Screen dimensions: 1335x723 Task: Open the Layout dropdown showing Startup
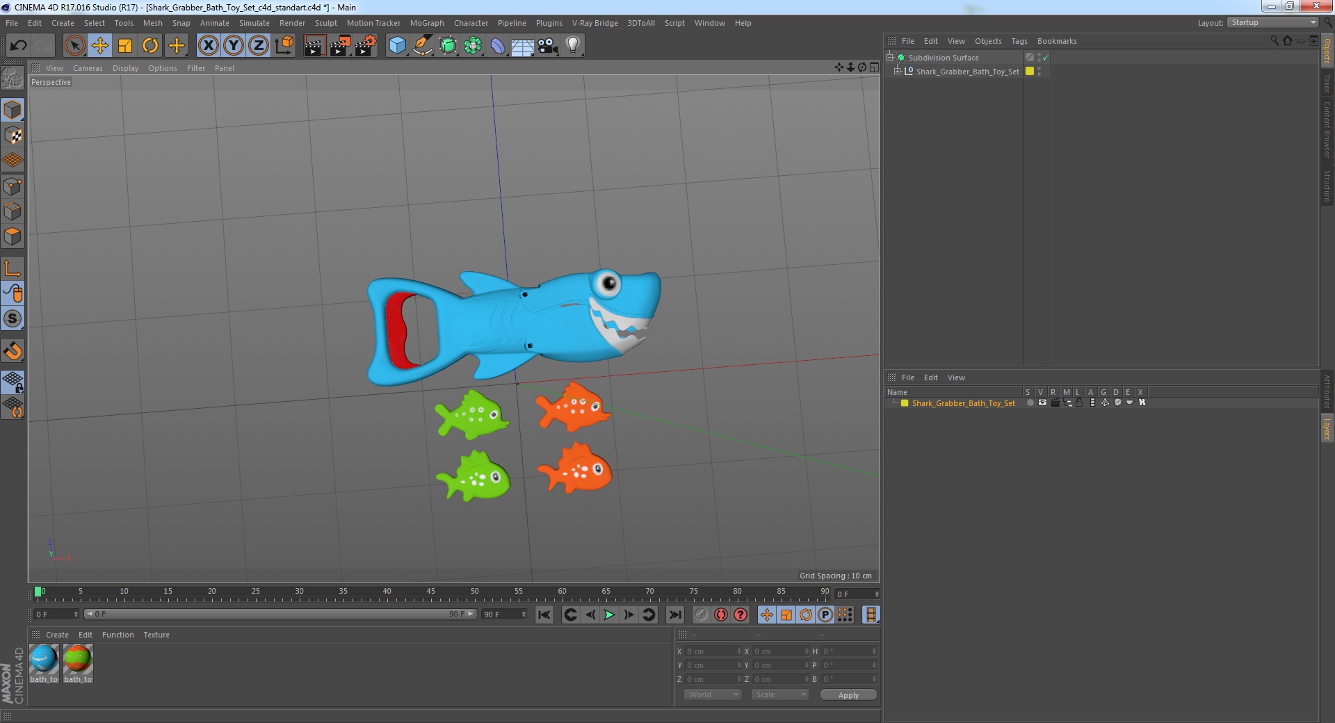point(1272,22)
